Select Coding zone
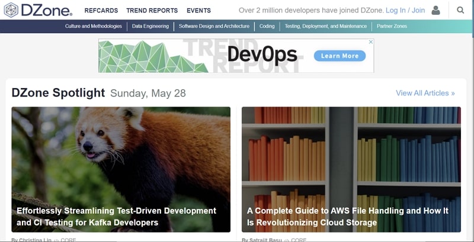The width and height of the screenshot is (474, 242). click(267, 26)
